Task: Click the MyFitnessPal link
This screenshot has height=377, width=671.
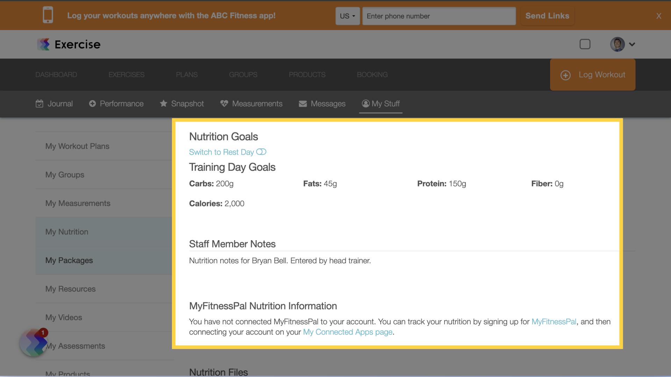Action: coord(554,321)
